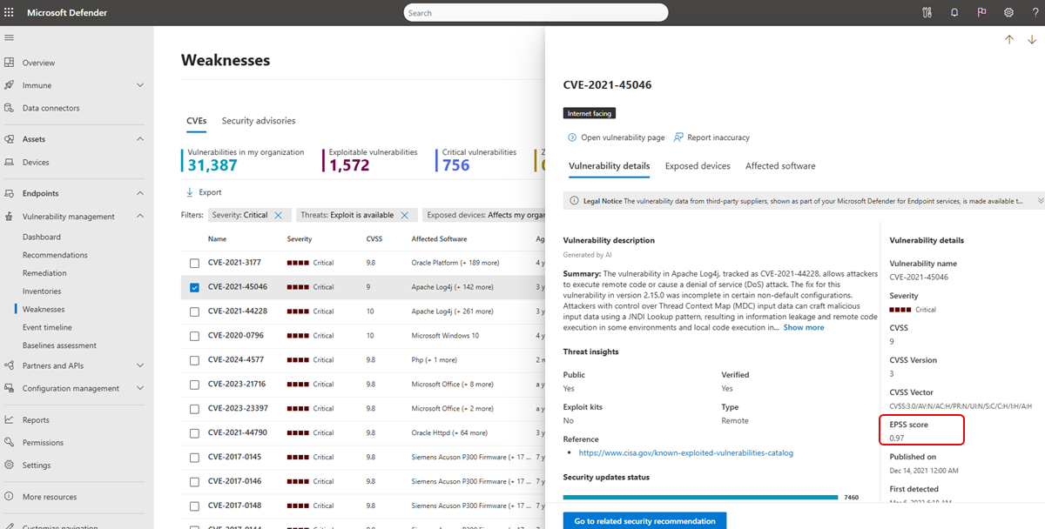
Task: Collapse the Endpoints section
Action: tap(140, 193)
